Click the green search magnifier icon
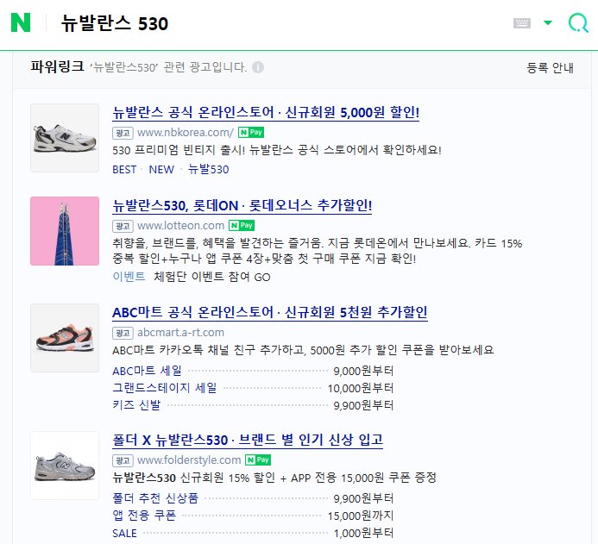The image size is (598, 544). [x=578, y=23]
